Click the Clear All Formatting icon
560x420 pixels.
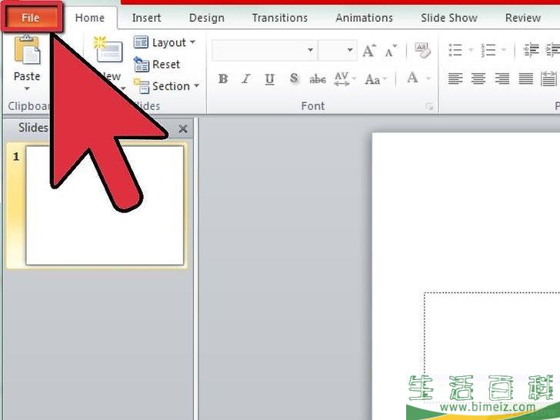click(422, 51)
